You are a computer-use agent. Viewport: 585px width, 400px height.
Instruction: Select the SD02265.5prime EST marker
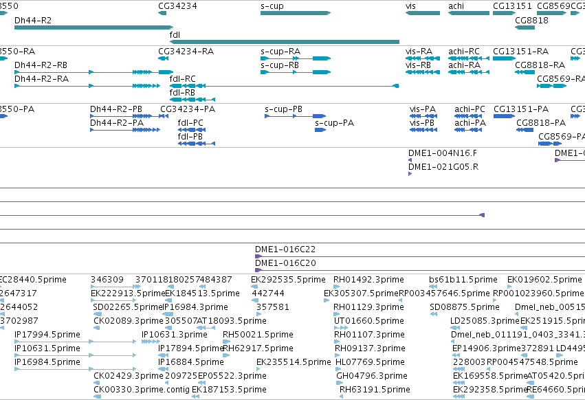(x=98, y=314)
